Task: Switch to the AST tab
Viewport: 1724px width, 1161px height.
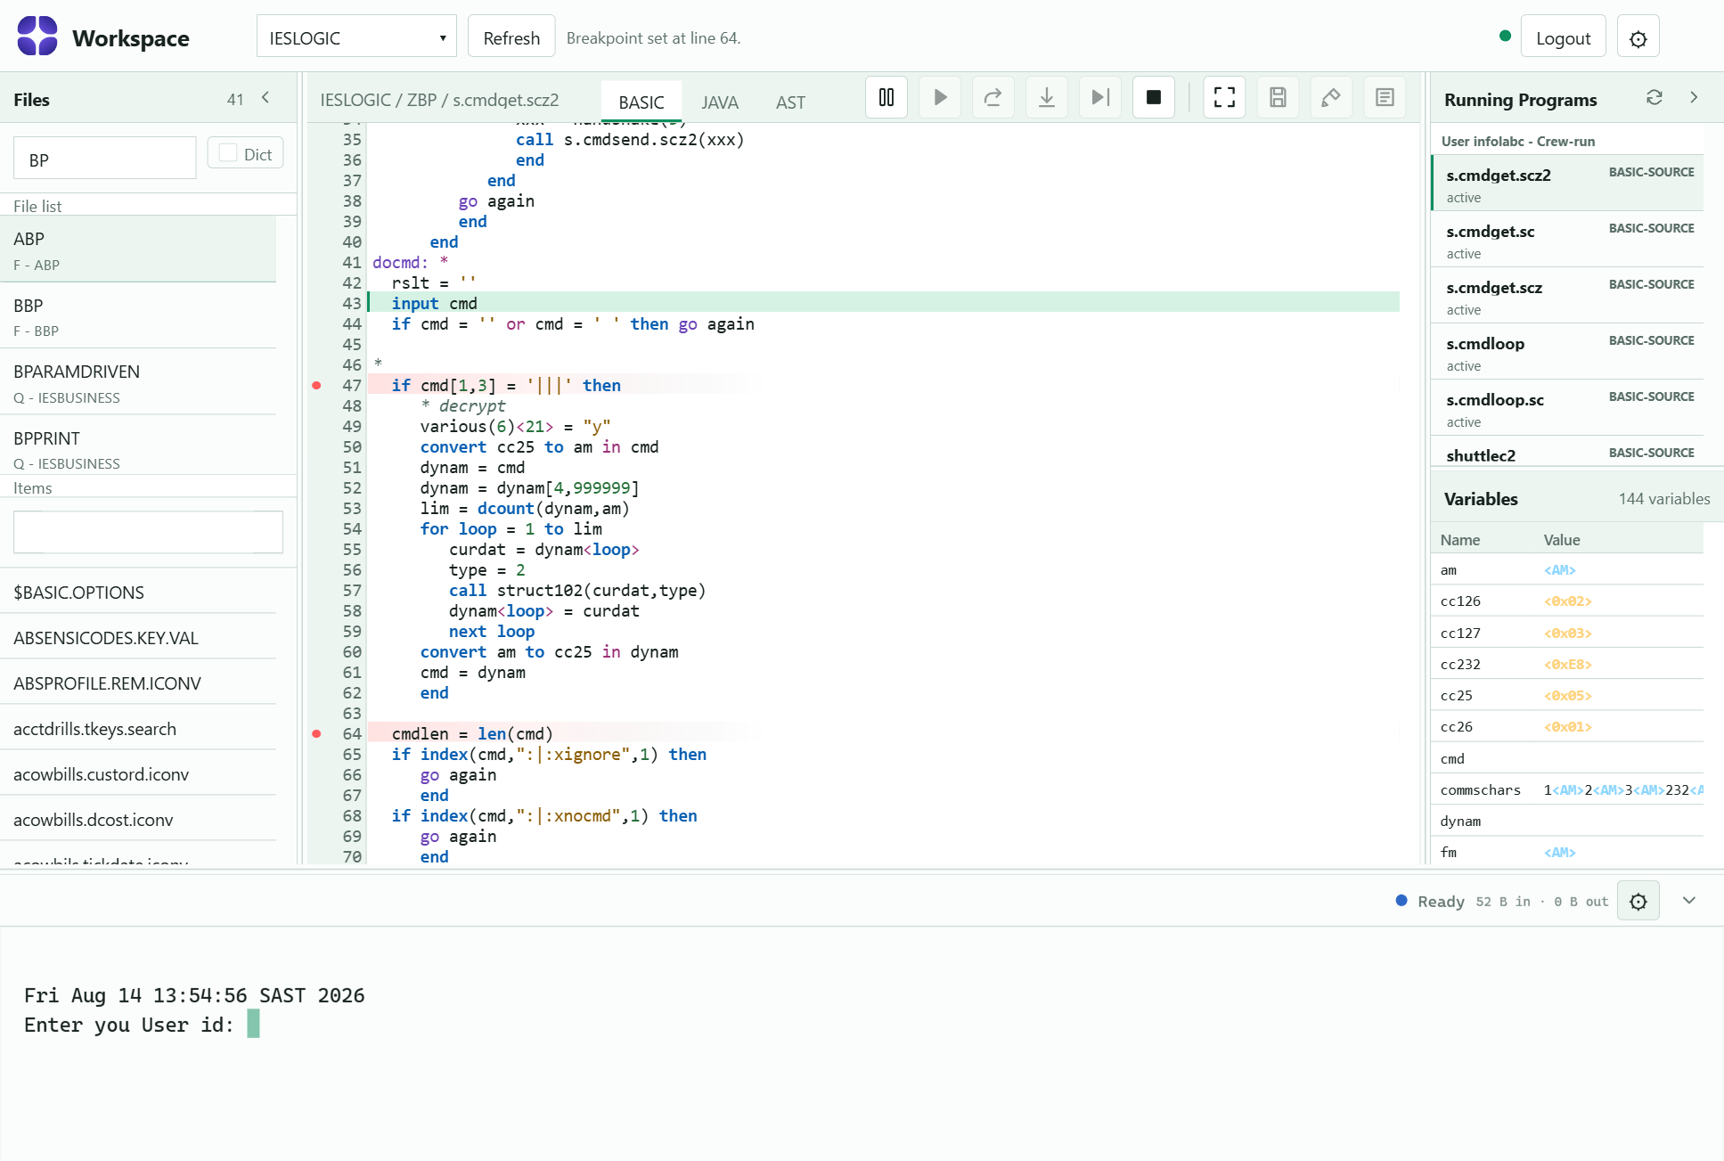Action: (x=790, y=102)
